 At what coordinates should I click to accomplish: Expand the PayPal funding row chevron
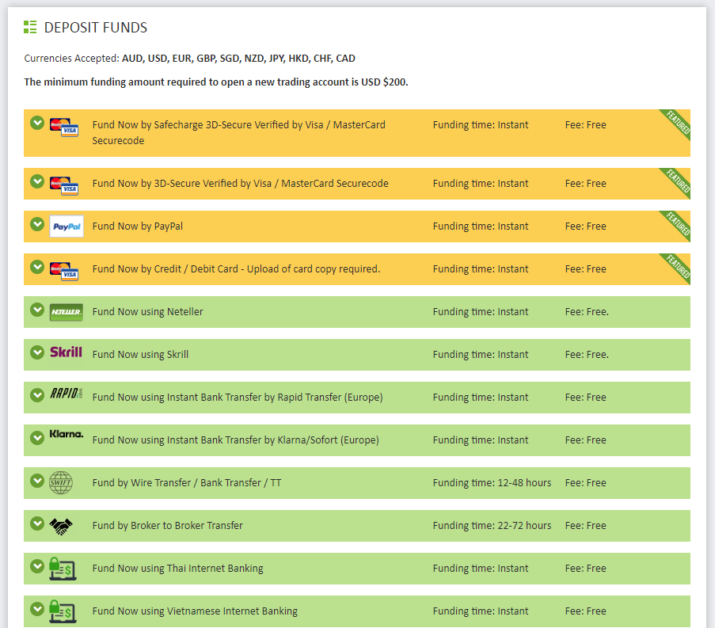[x=36, y=224]
